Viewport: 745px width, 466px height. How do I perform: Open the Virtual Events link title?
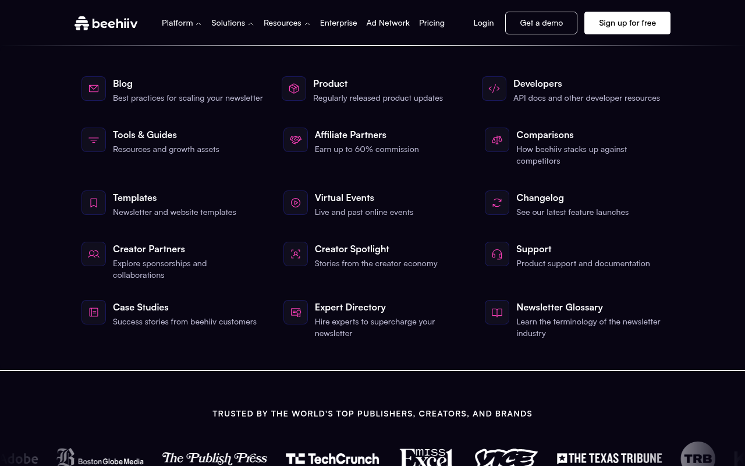point(345,197)
